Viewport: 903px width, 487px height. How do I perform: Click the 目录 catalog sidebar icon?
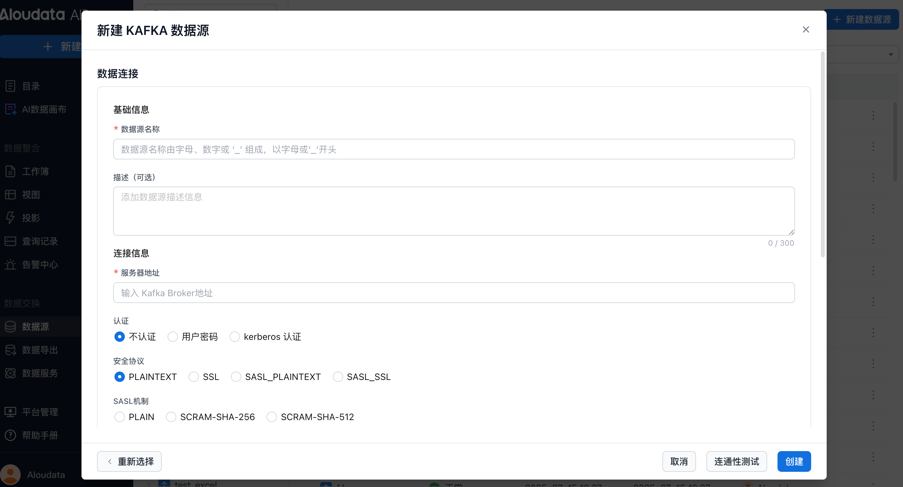tap(11, 86)
